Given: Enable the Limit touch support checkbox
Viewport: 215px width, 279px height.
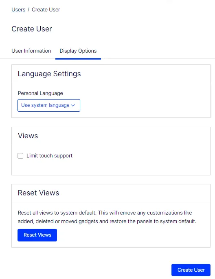Looking at the screenshot, I should [x=20, y=156].
